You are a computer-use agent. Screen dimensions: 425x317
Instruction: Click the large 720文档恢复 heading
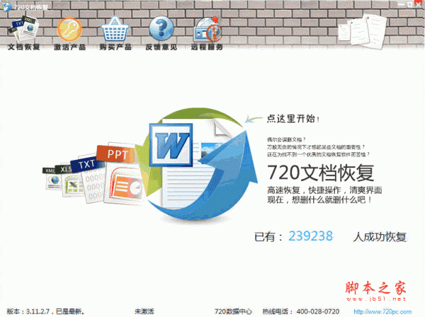(x=320, y=173)
